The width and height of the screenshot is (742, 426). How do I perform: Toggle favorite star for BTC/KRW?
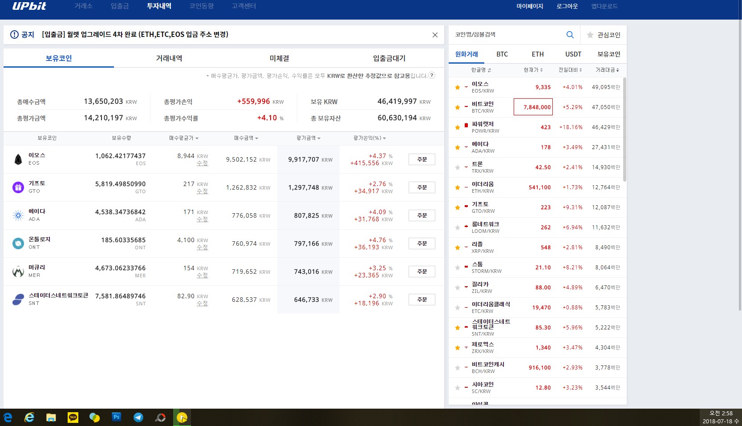(458, 107)
